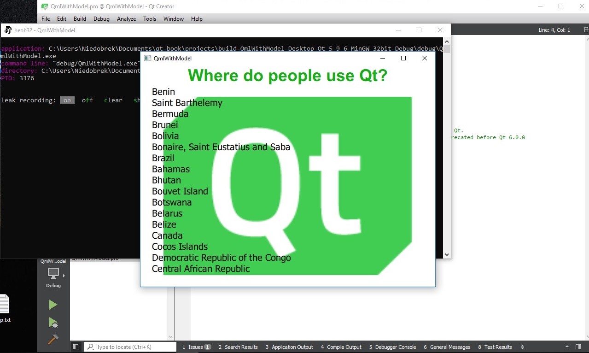Open the Build menu

click(x=80, y=19)
